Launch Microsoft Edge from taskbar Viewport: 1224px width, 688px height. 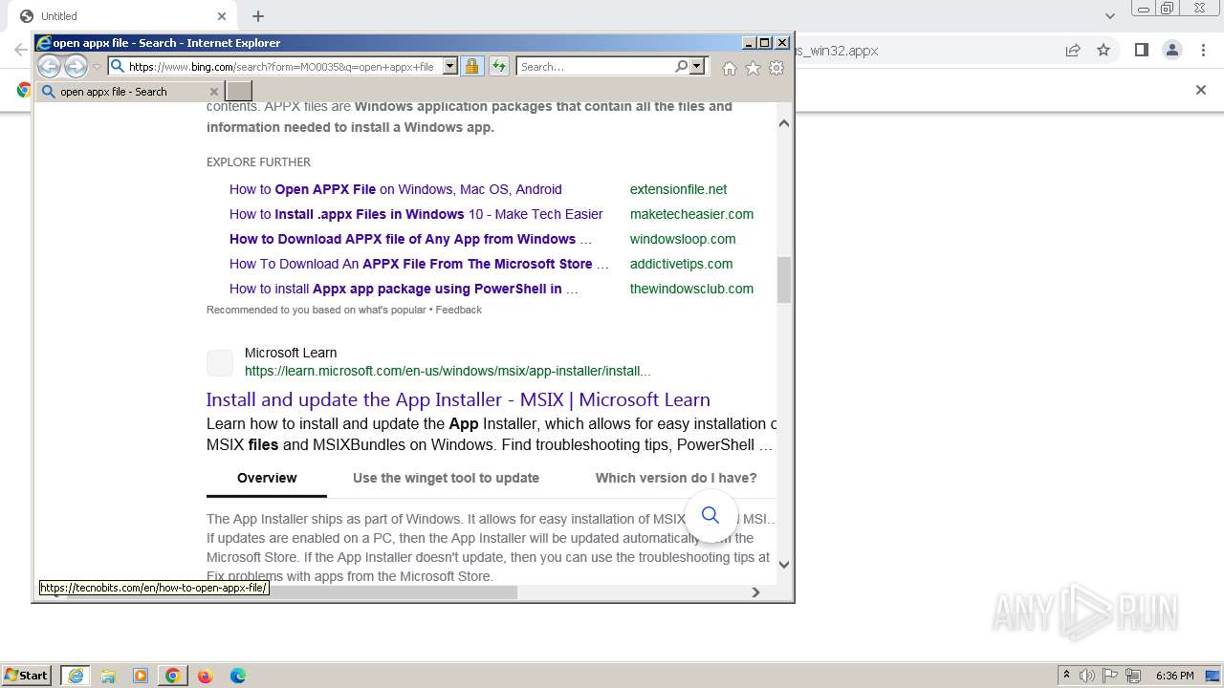238,676
